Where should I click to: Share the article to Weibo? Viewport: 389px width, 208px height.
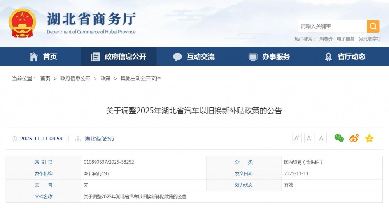coord(354,138)
